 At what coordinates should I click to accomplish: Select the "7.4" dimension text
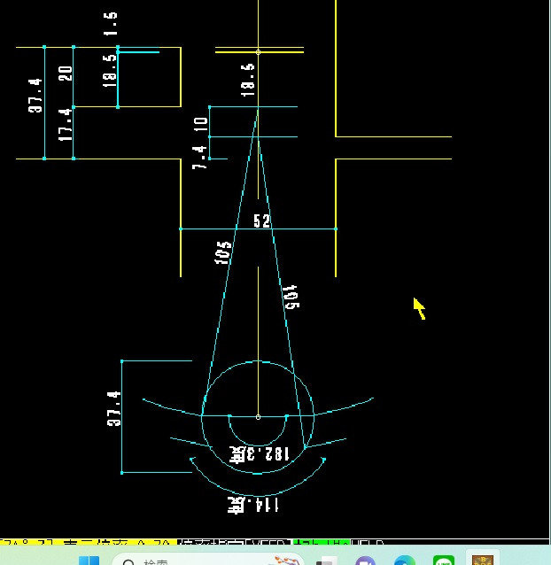coord(201,157)
